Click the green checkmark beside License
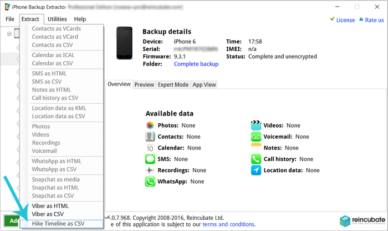The image size is (388, 231). click(333, 19)
